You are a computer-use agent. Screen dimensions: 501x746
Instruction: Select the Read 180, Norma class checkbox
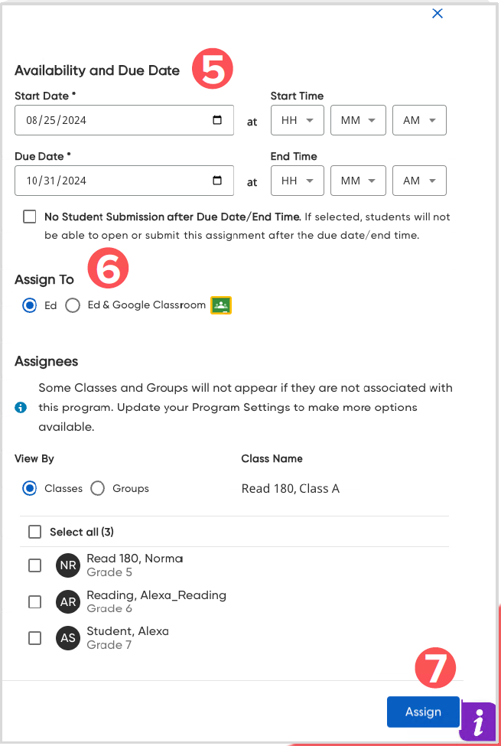point(34,565)
